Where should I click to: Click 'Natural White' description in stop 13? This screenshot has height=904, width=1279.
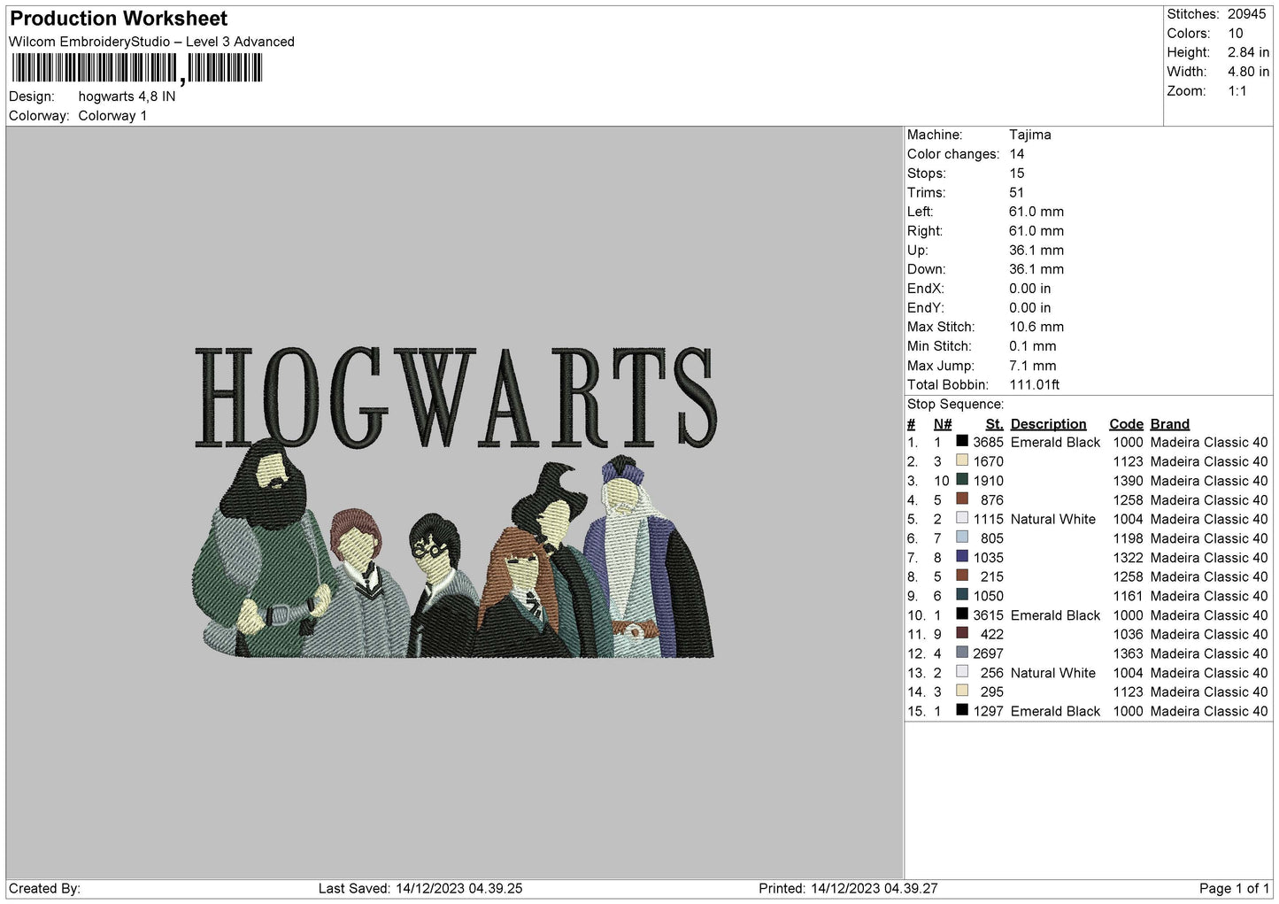click(x=1052, y=673)
